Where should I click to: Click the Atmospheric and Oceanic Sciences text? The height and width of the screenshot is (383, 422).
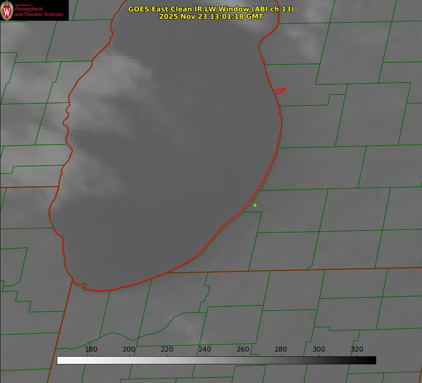pos(39,11)
